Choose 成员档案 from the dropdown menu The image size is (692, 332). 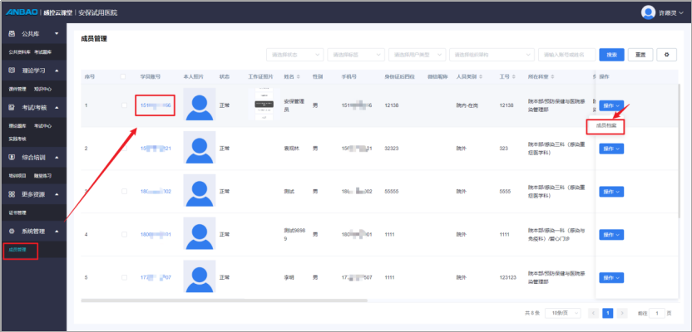point(605,126)
